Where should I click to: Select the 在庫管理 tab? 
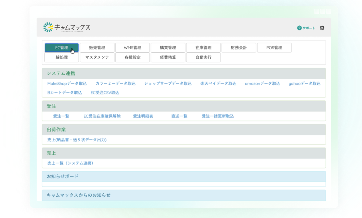pyautogui.click(x=204, y=48)
